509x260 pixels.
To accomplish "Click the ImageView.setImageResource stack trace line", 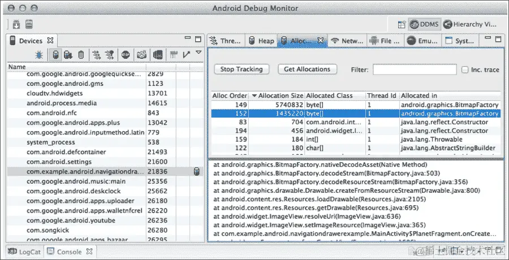I will [320, 225].
